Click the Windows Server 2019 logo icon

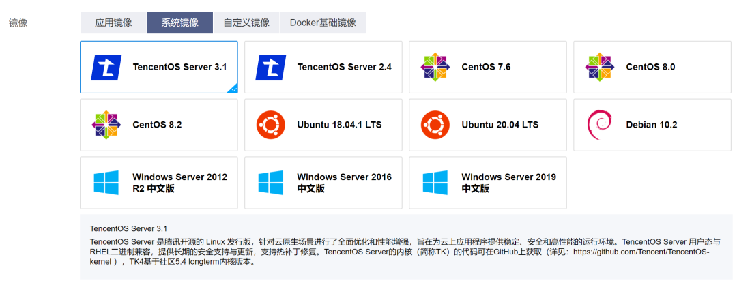[x=435, y=183]
